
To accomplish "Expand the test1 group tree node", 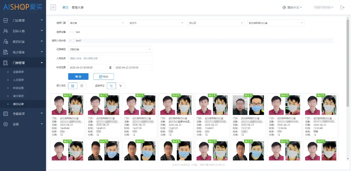I will [x=70, y=41].
